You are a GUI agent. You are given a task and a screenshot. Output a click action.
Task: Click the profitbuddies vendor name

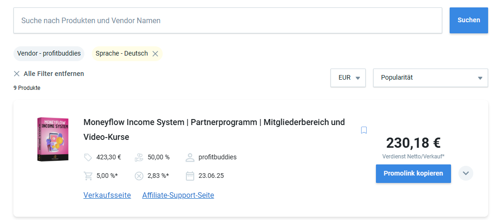(x=217, y=157)
